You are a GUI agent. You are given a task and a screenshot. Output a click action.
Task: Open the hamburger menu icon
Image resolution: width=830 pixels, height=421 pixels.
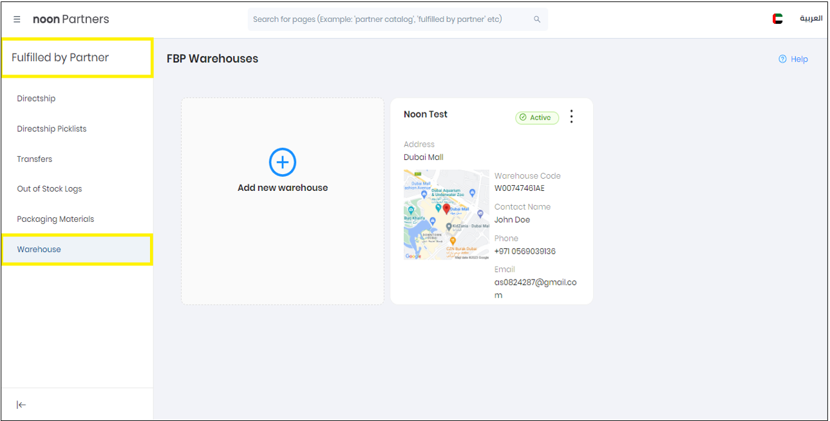point(17,19)
